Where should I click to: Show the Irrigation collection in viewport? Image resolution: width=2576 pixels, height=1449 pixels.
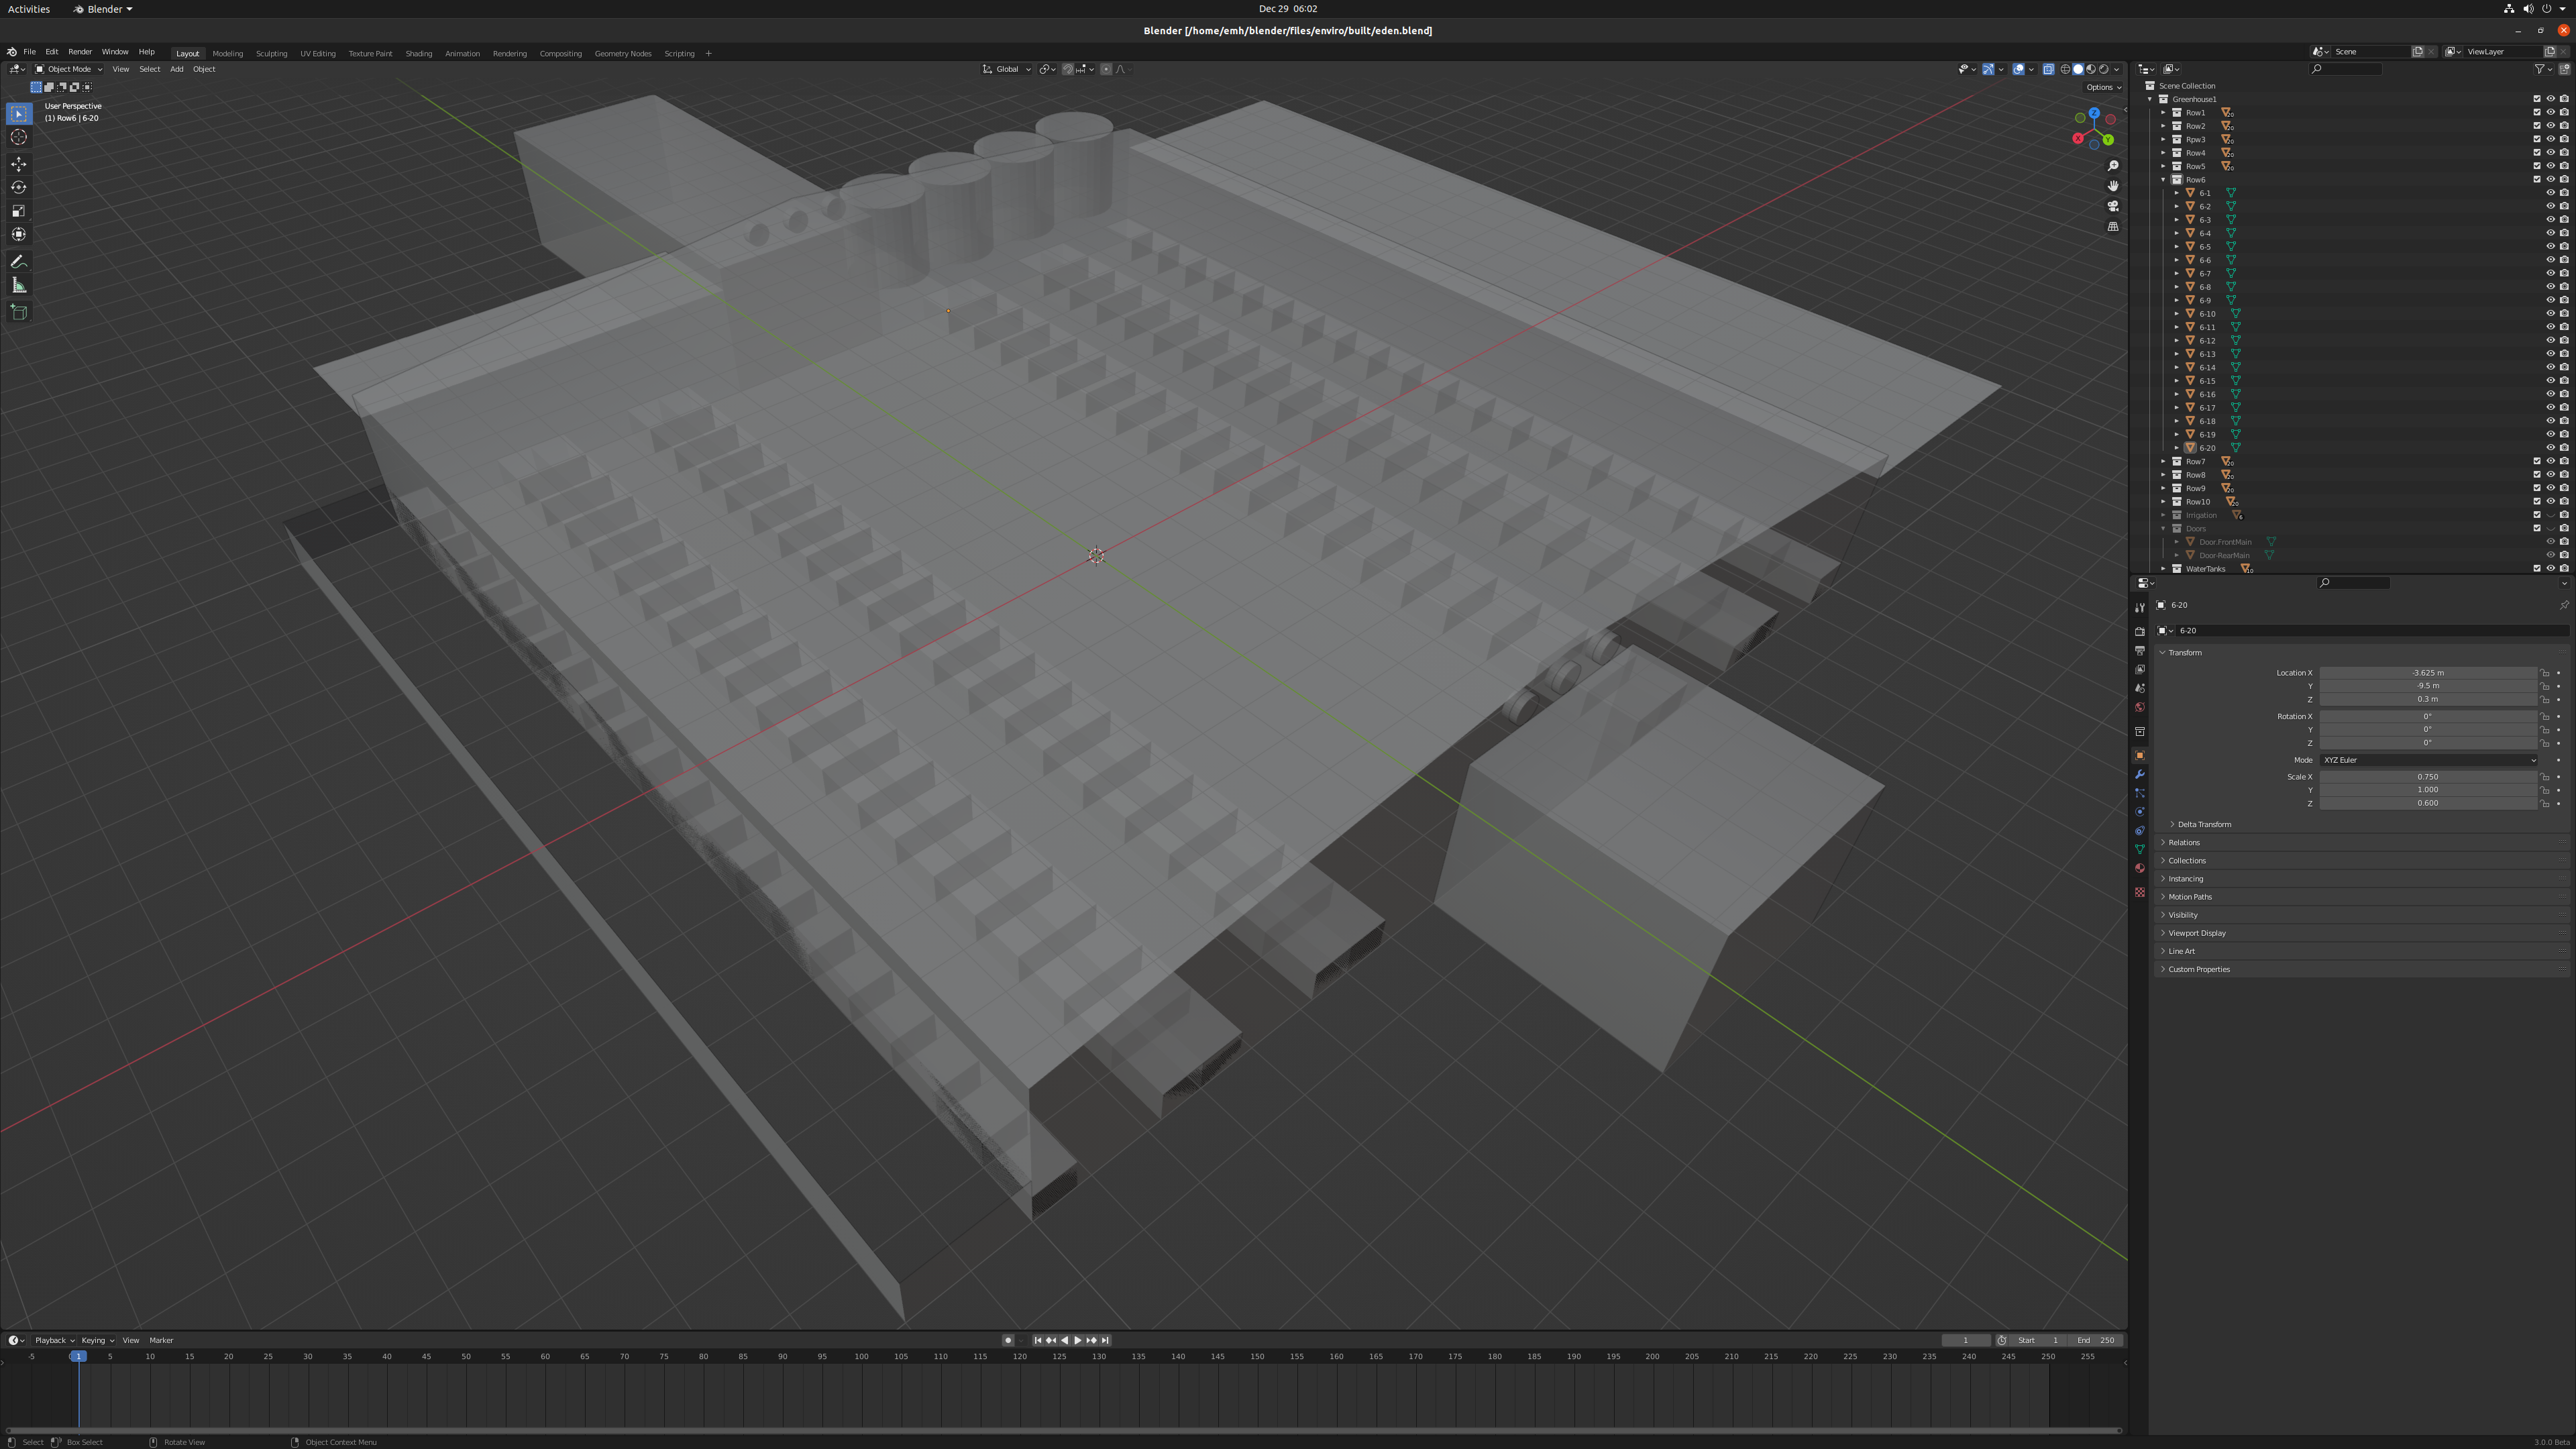(x=2550, y=515)
